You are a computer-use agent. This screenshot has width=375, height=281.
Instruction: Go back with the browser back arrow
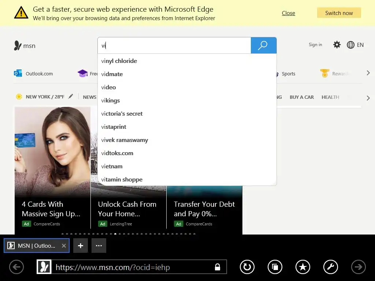(x=16, y=267)
